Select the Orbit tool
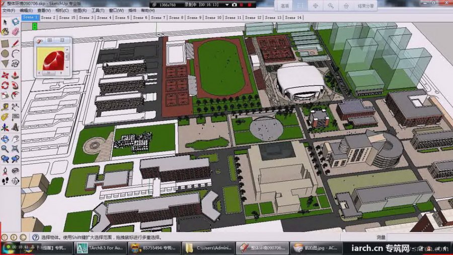This screenshot has width=453, height=255. 5,139
